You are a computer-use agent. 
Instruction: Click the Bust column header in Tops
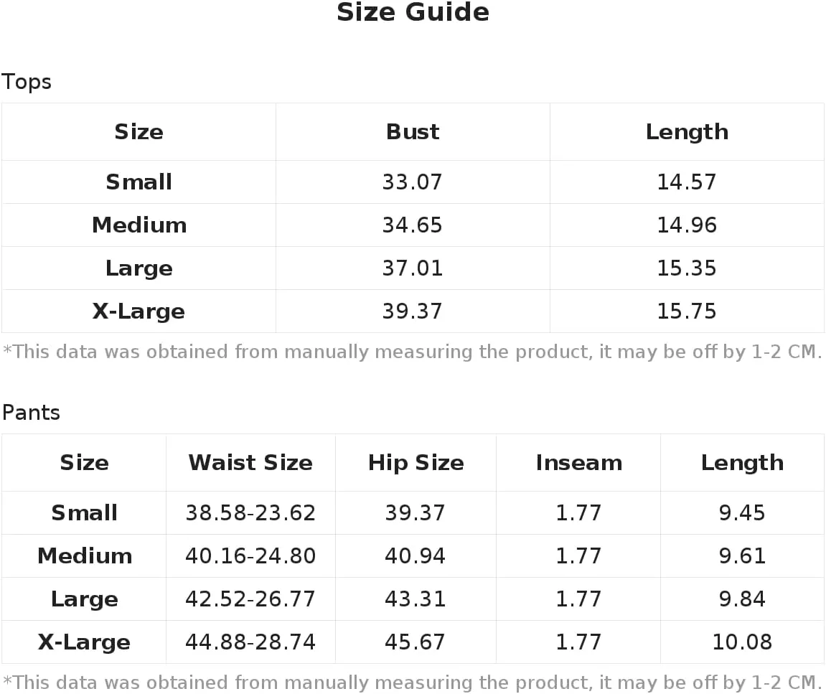click(413, 132)
